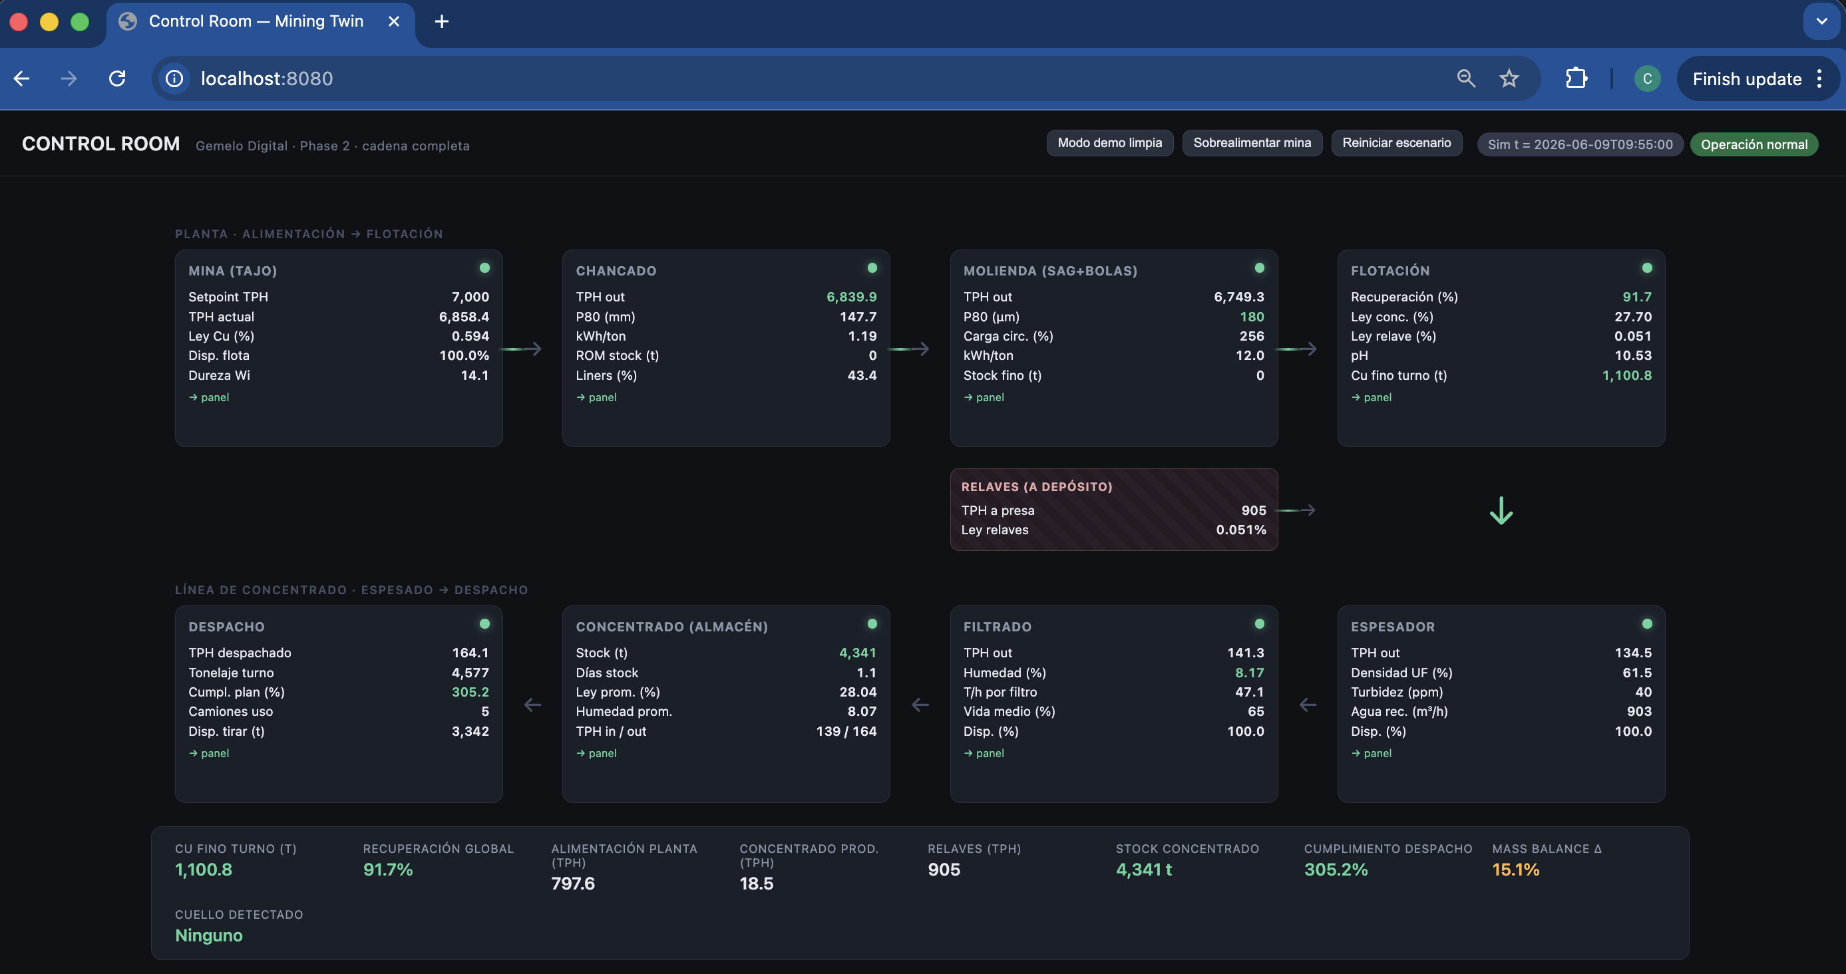This screenshot has height=974, width=1846.
Task: Click the arrow from Filtrado to Concentrado
Action: coord(920,705)
